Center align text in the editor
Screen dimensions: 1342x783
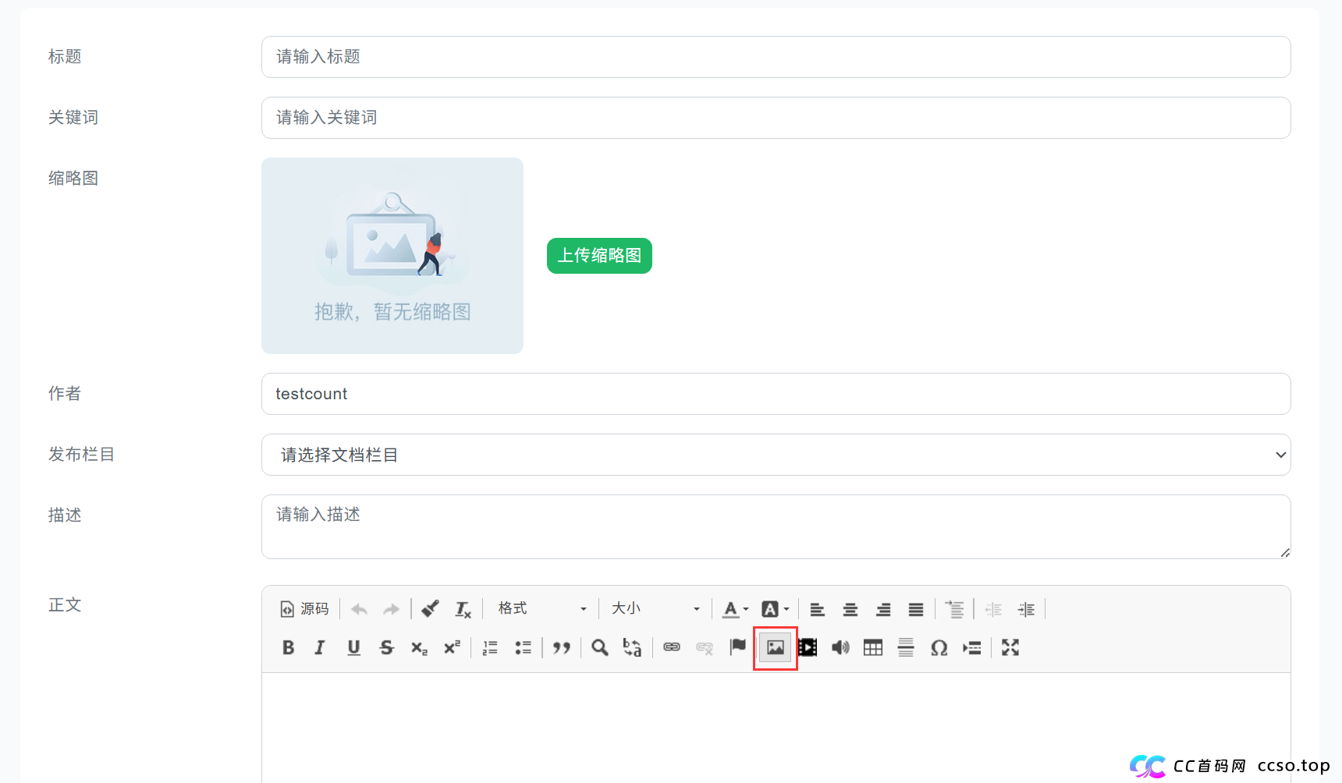click(x=850, y=609)
